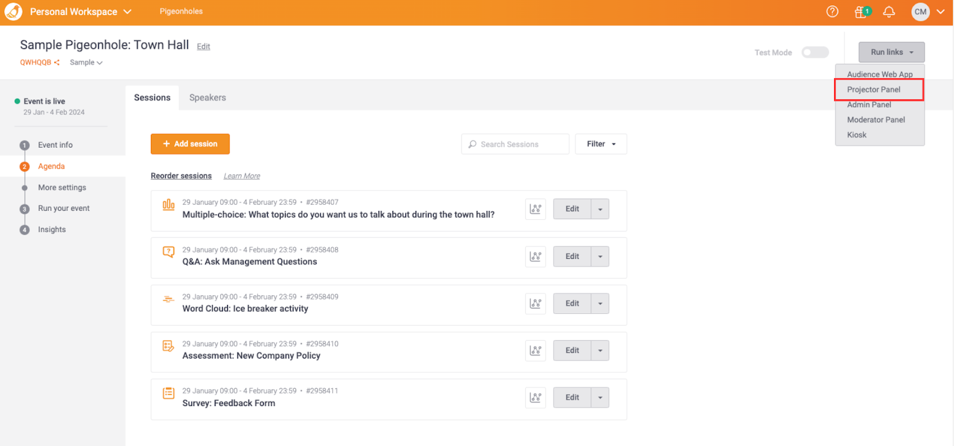Click the Add session button
954x446 pixels.
tap(190, 144)
